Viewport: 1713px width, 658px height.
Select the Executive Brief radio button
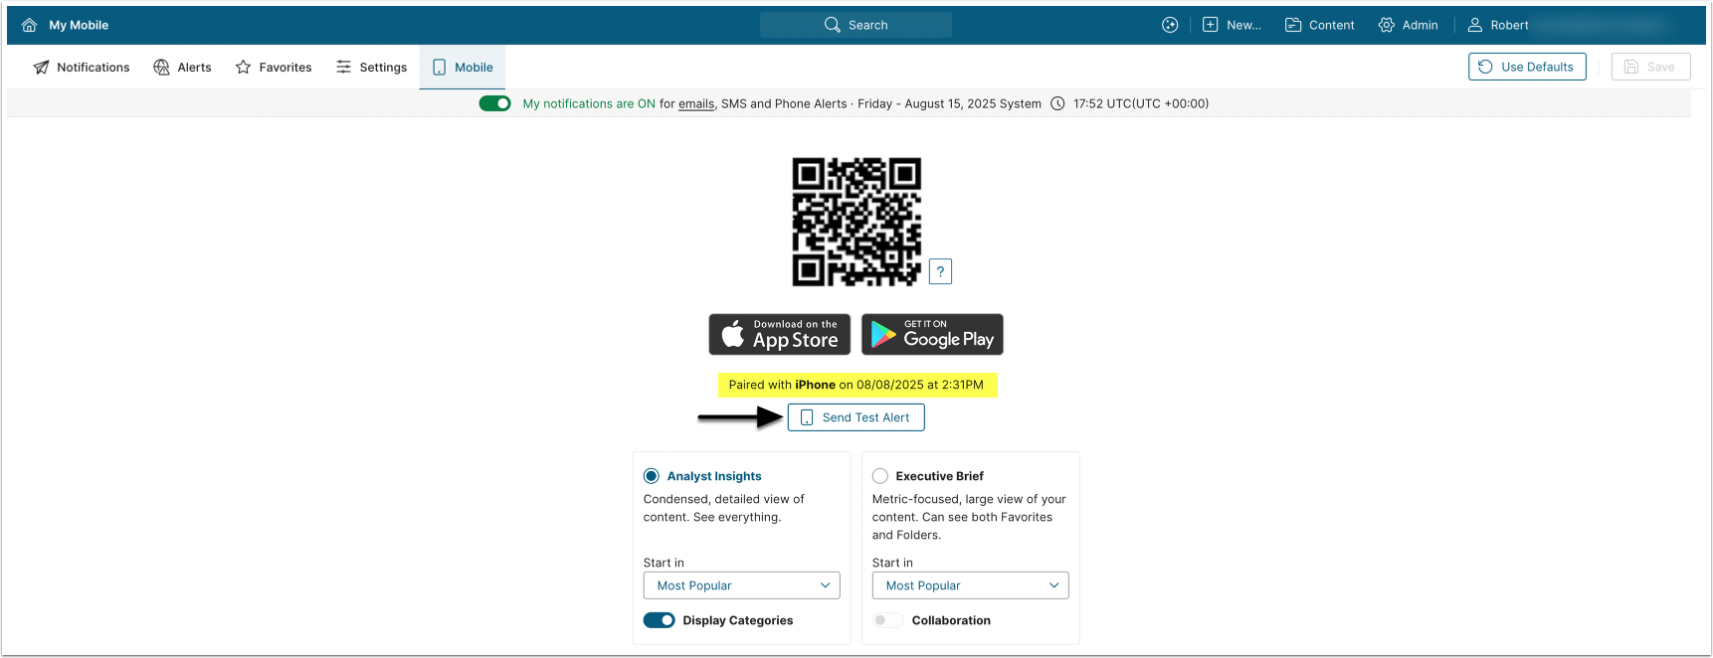[880, 476]
